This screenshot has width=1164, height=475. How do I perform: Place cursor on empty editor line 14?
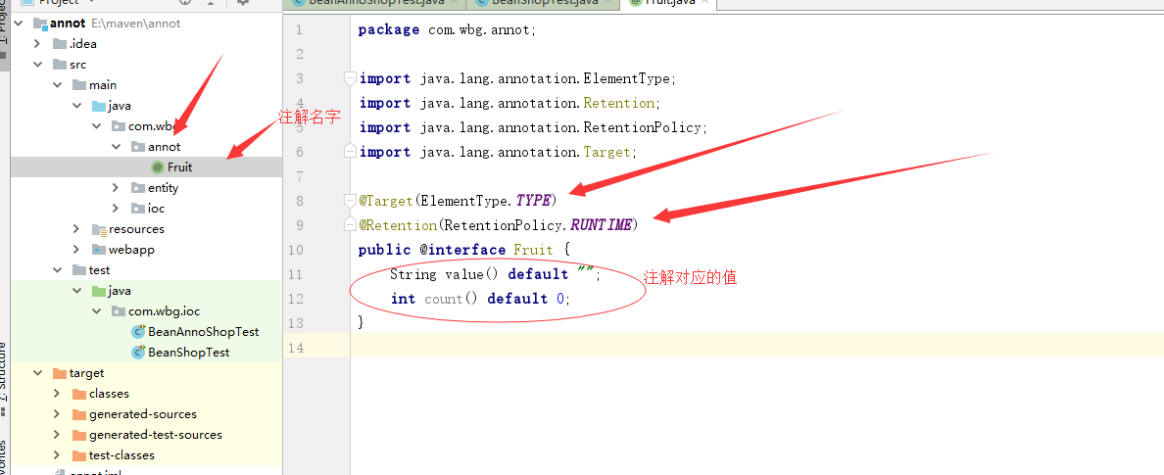[757, 347]
